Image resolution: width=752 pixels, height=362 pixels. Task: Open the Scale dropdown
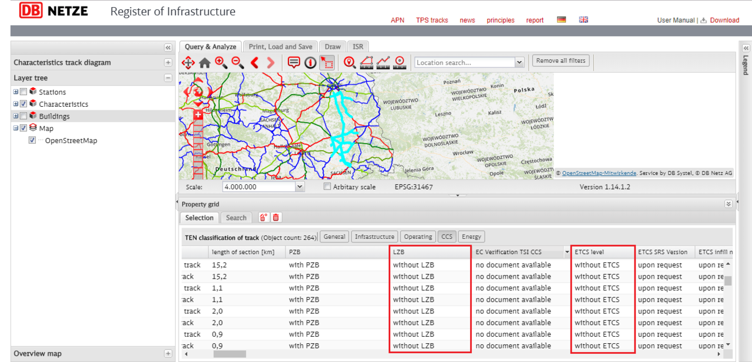300,187
